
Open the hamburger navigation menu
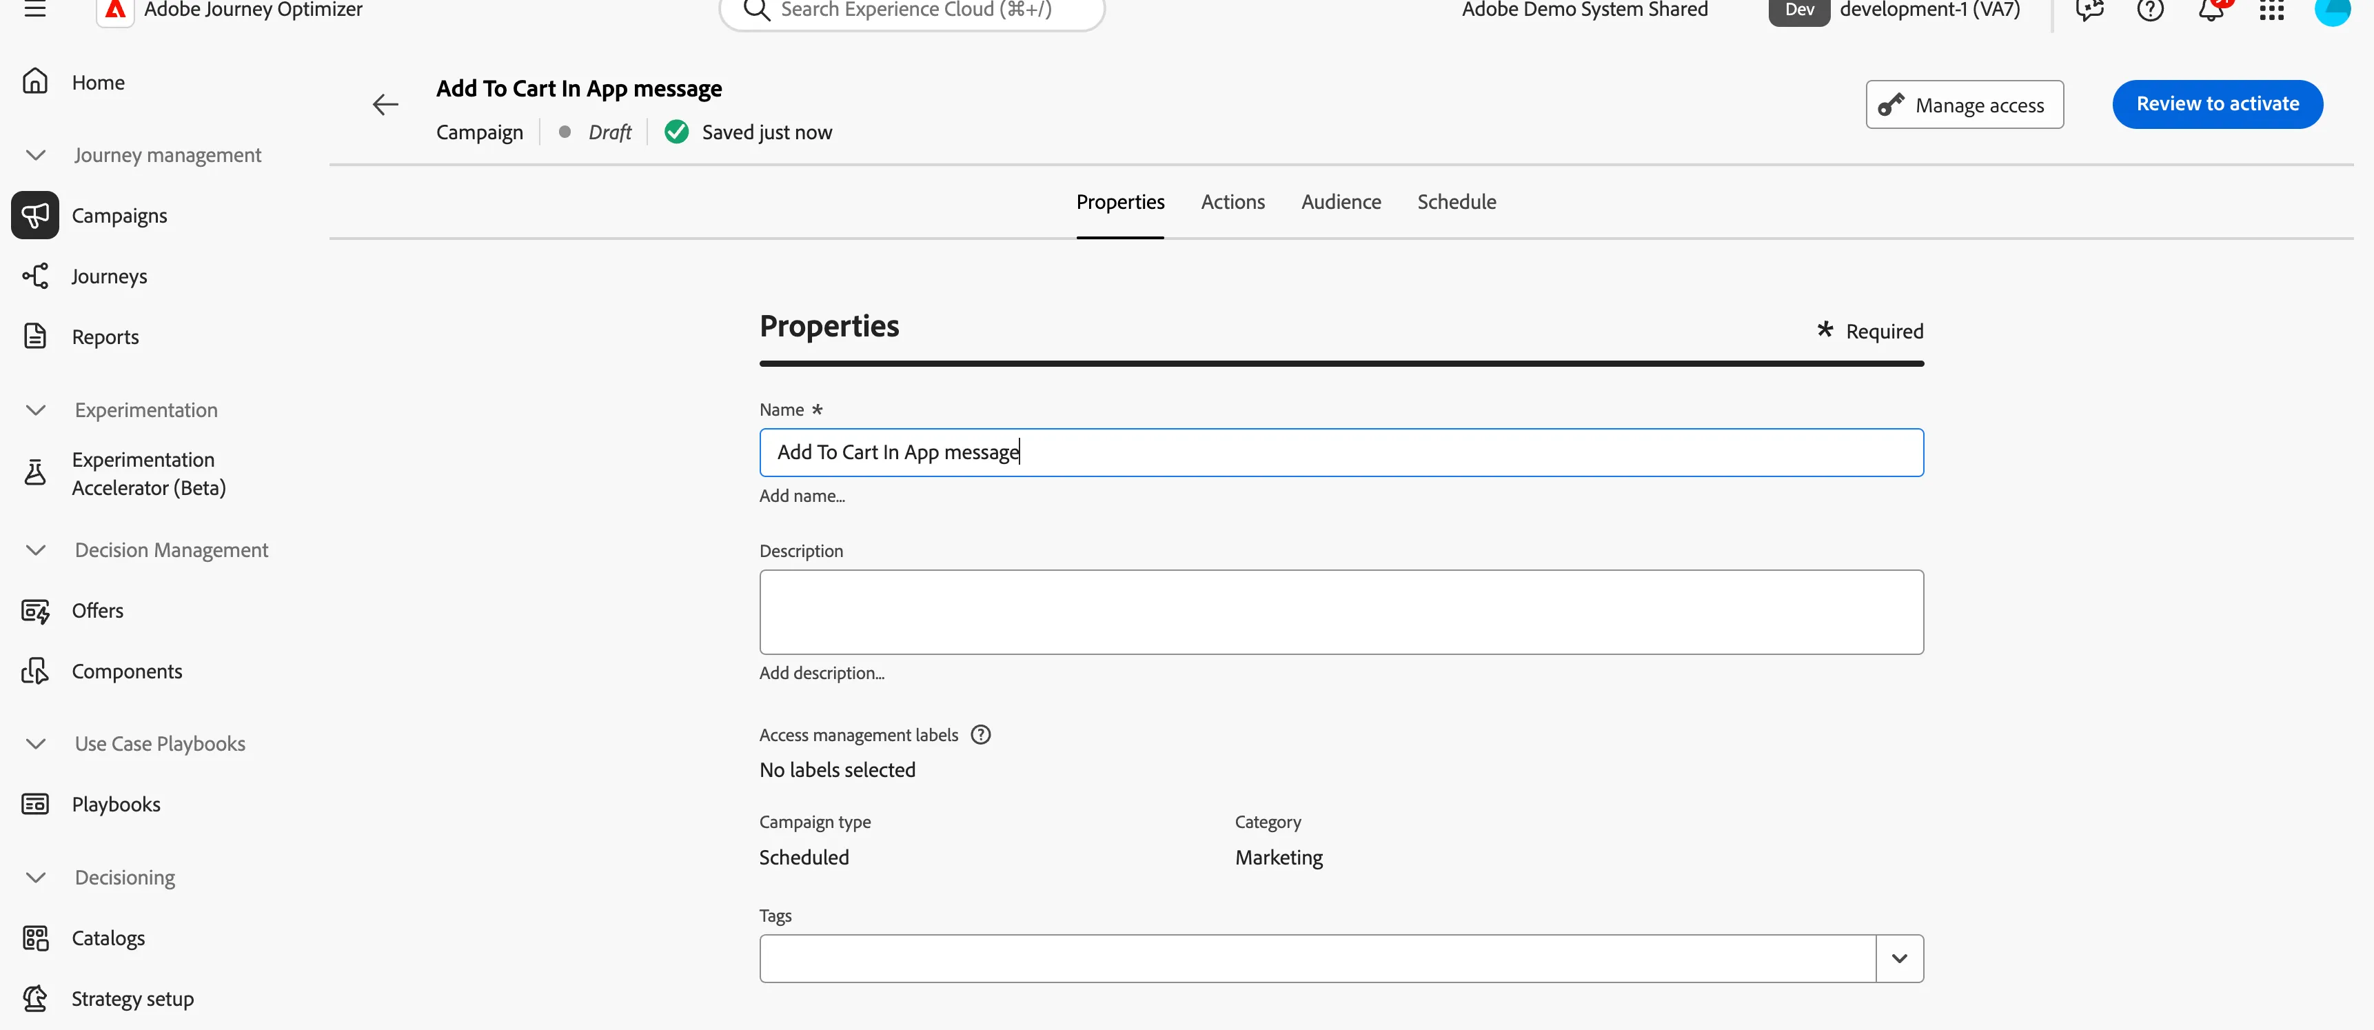[35, 9]
